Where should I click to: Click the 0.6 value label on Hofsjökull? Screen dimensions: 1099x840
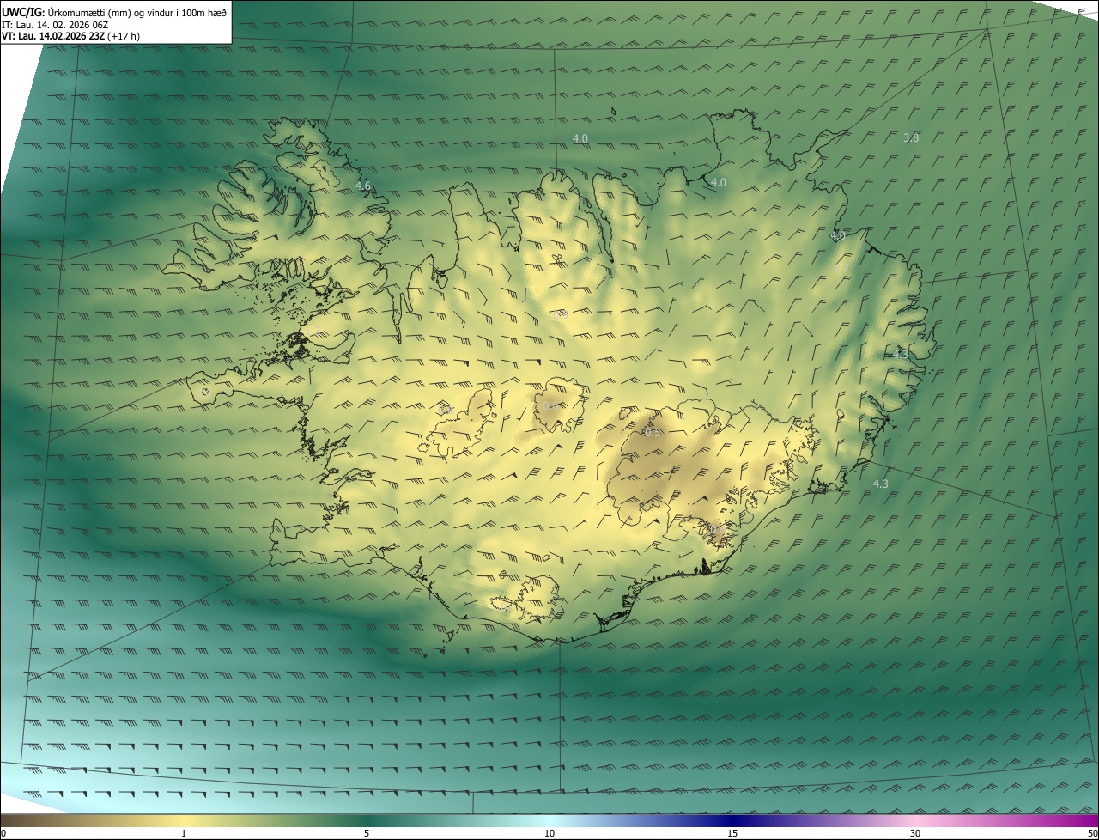[550, 405]
